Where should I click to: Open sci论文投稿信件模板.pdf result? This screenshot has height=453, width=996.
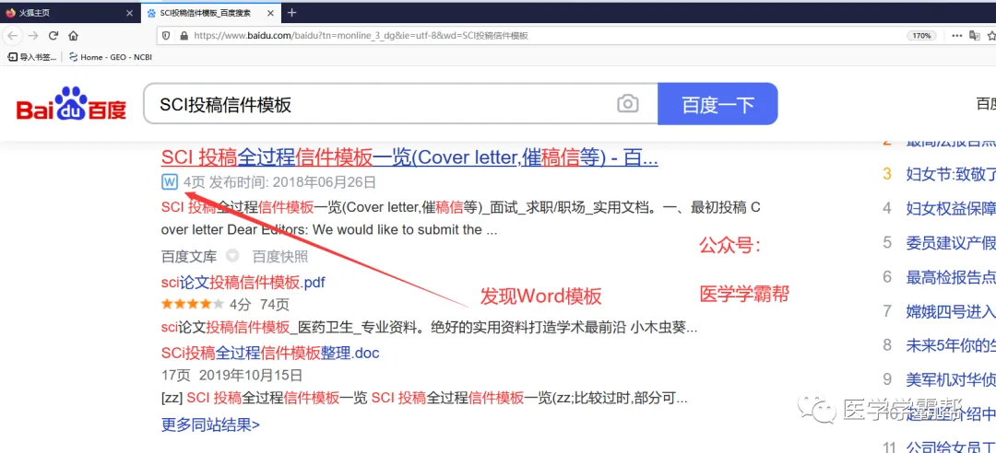click(243, 282)
